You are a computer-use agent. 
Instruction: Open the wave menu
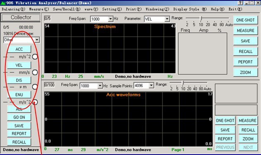coord(91,9)
